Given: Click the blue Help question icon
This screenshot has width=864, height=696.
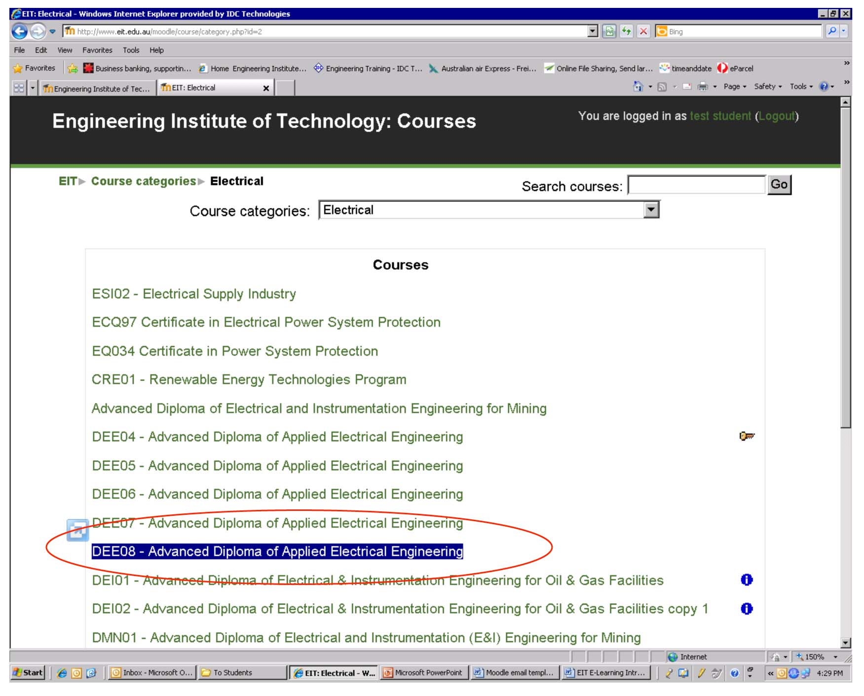Looking at the screenshot, I should (824, 86).
